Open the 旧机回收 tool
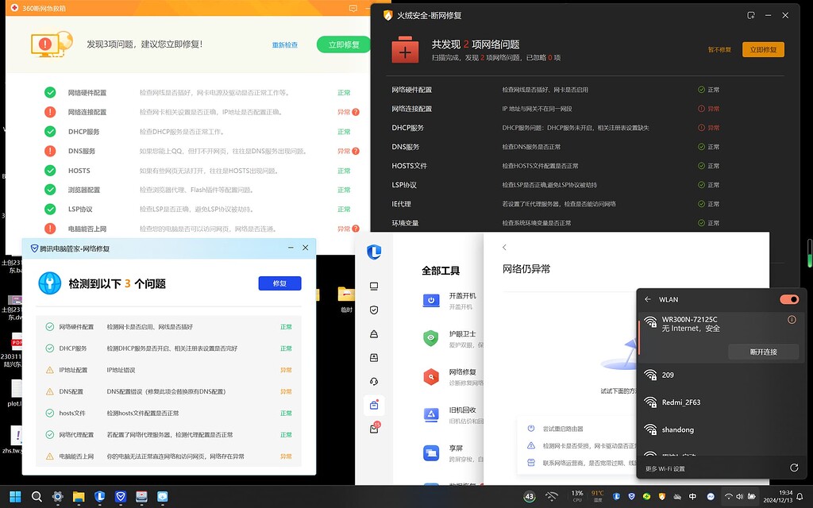The width and height of the screenshot is (813, 508). point(453,414)
